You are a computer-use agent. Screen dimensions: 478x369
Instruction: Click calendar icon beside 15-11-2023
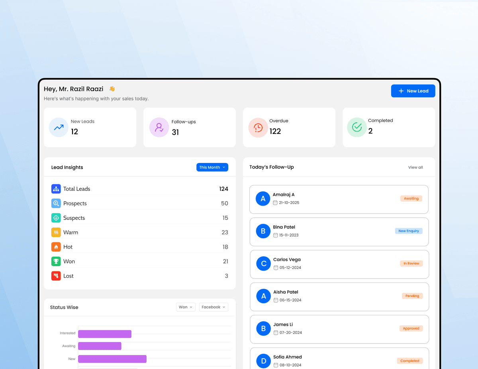click(275, 235)
